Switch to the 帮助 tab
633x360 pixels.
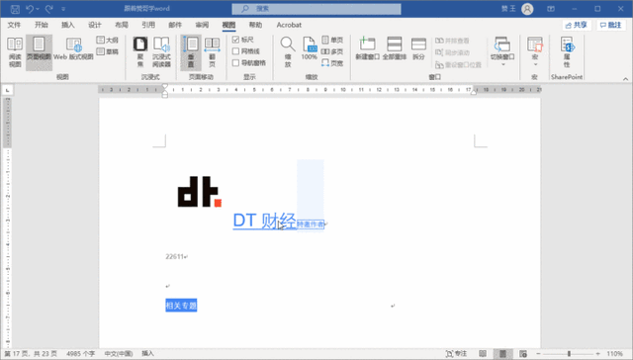click(255, 25)
